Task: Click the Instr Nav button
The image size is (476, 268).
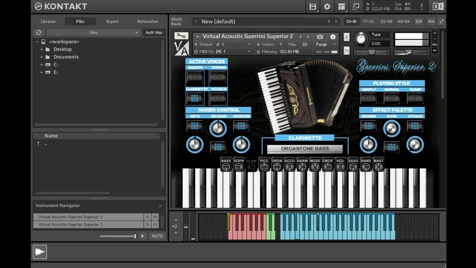Action: 154,32
